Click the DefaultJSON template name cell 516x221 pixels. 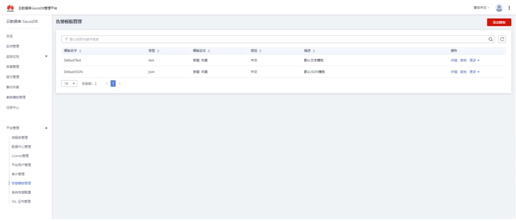click(73, 72)
